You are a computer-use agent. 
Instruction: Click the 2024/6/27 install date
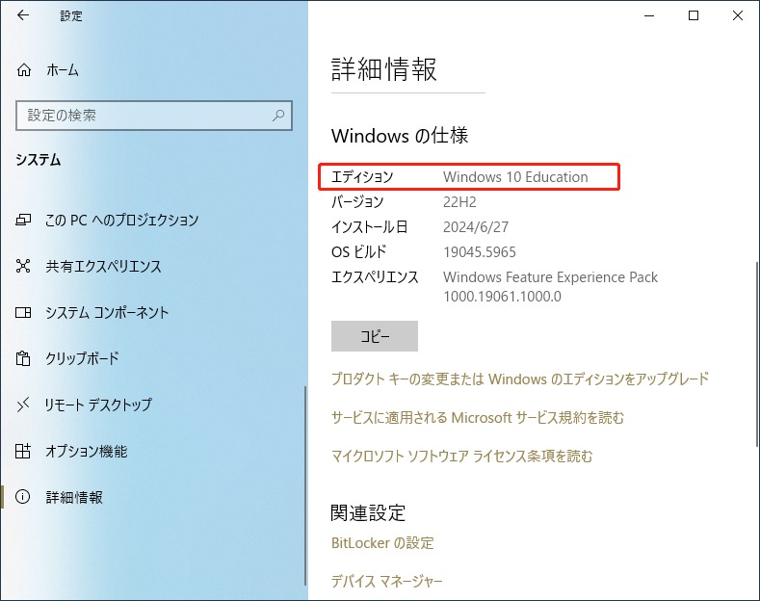(x=476, y=227)
